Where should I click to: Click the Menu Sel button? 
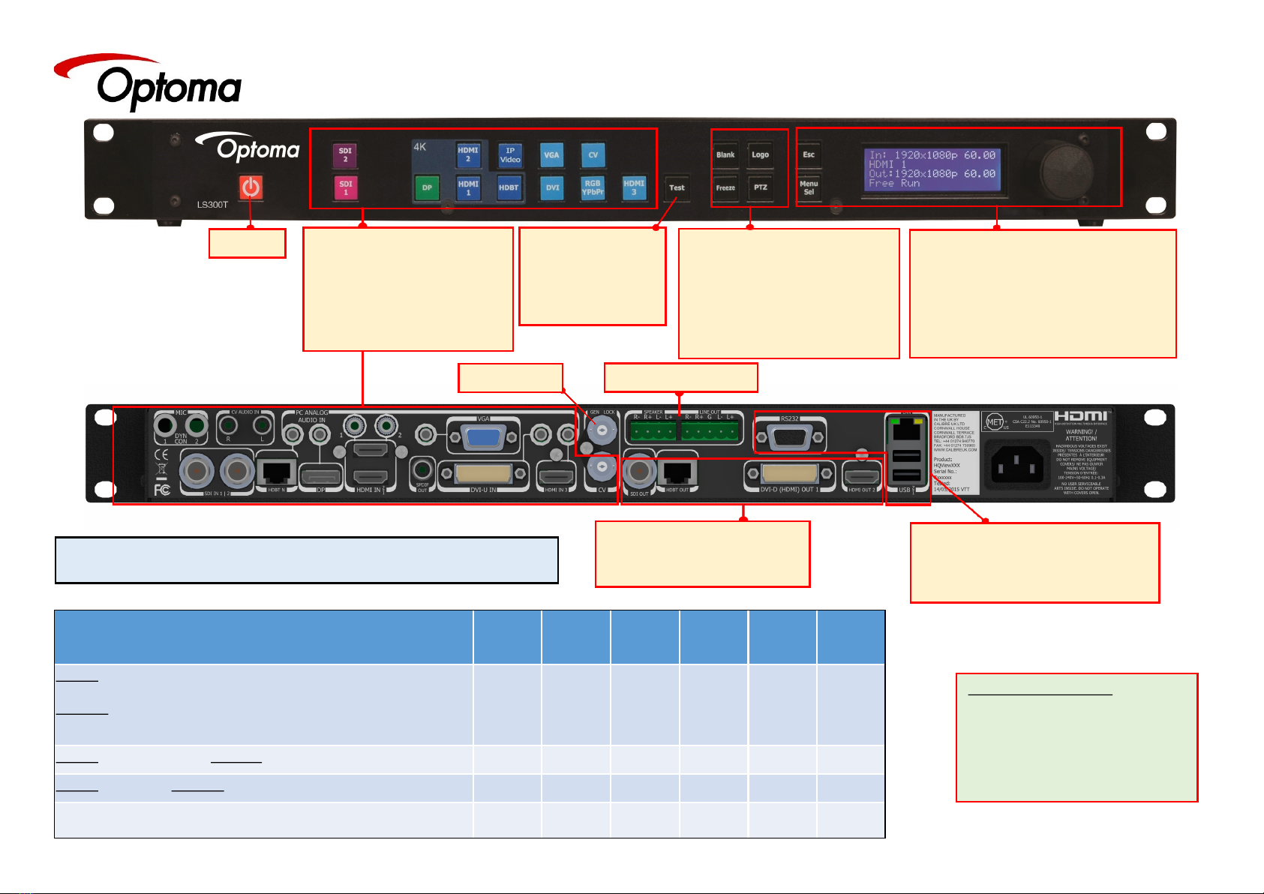[809, 187]
